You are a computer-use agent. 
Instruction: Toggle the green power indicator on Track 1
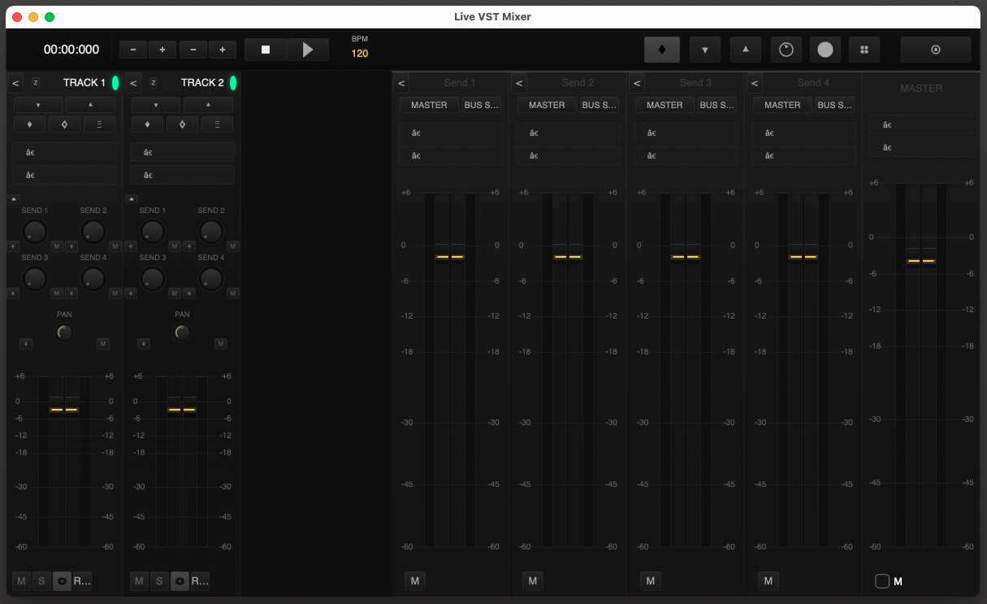tap(115, 83)
